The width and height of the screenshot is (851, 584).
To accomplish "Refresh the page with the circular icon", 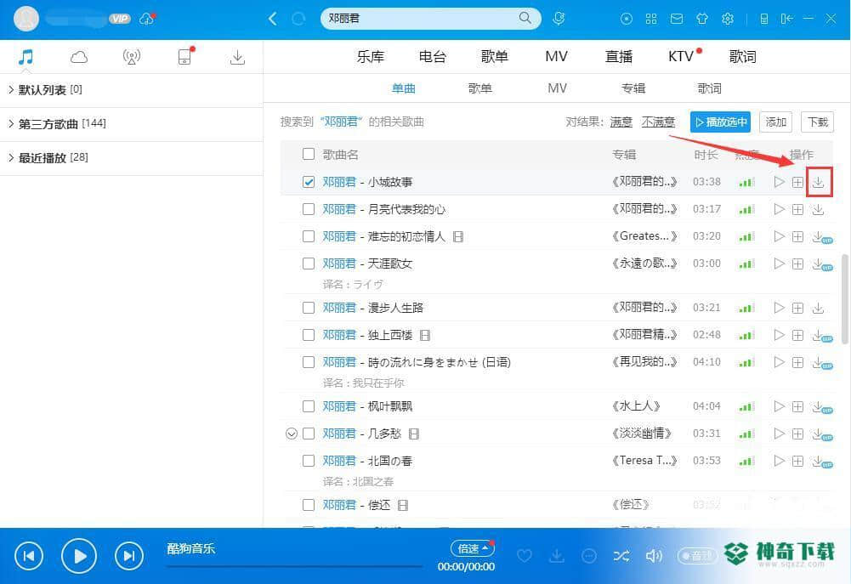I will click(298, 19).
